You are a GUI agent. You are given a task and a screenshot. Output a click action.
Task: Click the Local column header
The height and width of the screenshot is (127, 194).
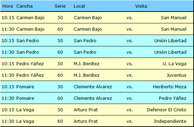pos(79,6)
